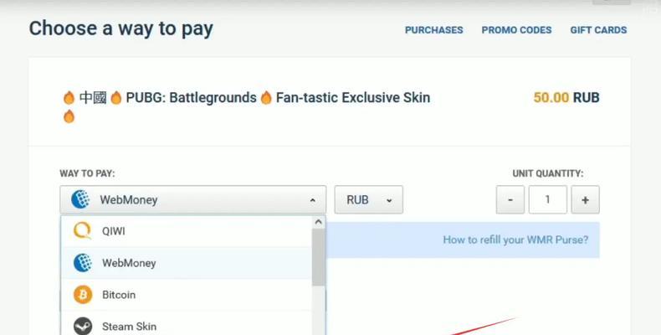Viewport: 661px width, 335px height.
Task: Click the QIWI logo icon
Action: 82,231
